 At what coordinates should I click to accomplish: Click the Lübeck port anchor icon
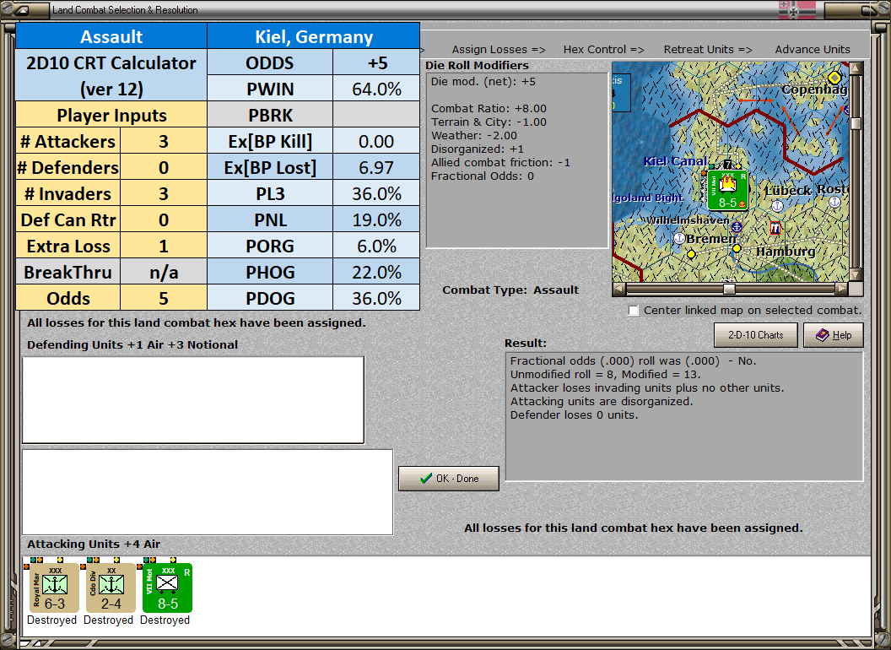tap(777, 206)
